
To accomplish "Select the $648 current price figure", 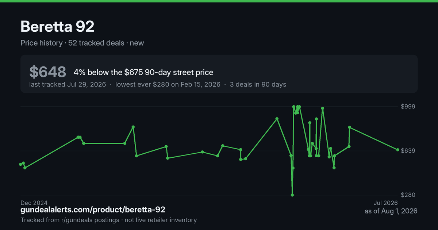I will tap(47, 72).
